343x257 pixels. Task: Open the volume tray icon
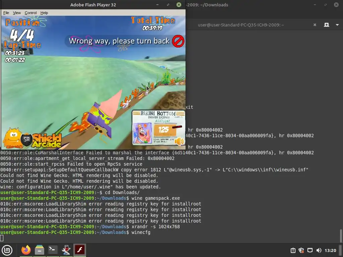click(x=319, y=250)
